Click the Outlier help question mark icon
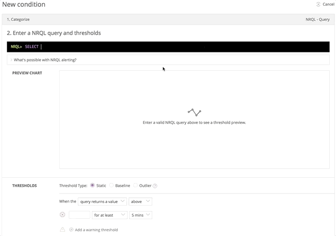 coord(155,186)
